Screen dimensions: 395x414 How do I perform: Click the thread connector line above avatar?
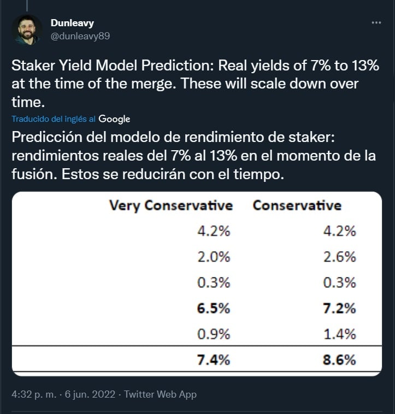coord(27,5)
